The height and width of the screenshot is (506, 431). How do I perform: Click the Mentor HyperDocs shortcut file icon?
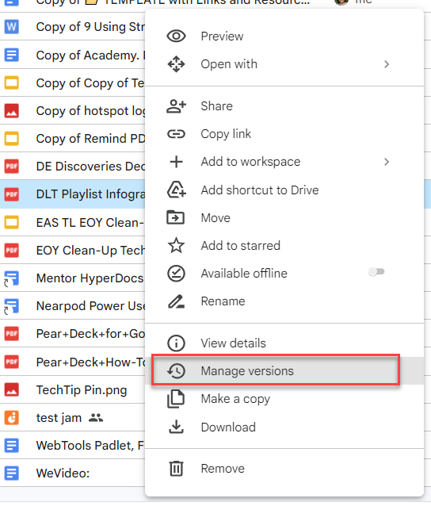11,278
